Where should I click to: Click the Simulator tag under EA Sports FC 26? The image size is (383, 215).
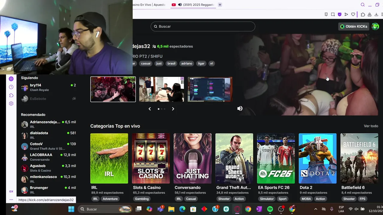pos(267,199)
